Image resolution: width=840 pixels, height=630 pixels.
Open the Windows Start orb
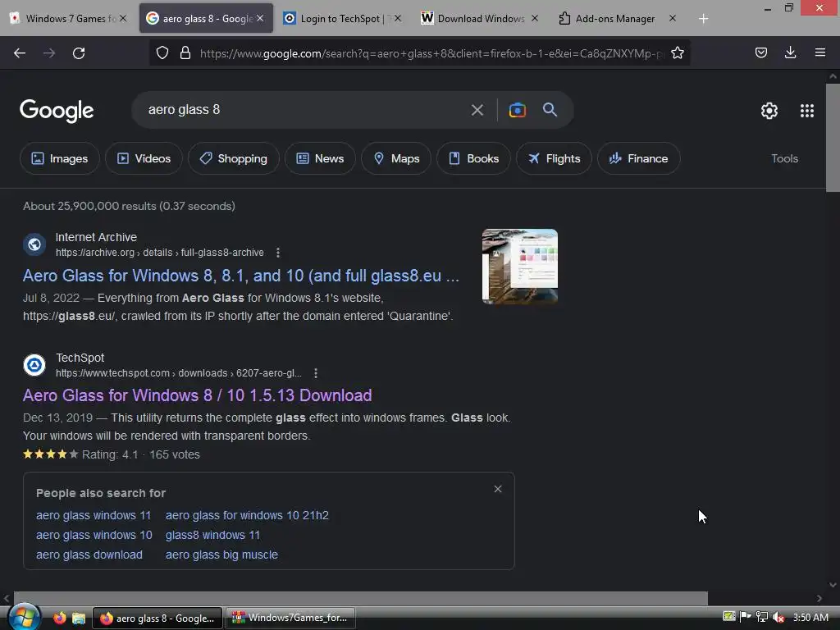(24, 617)
